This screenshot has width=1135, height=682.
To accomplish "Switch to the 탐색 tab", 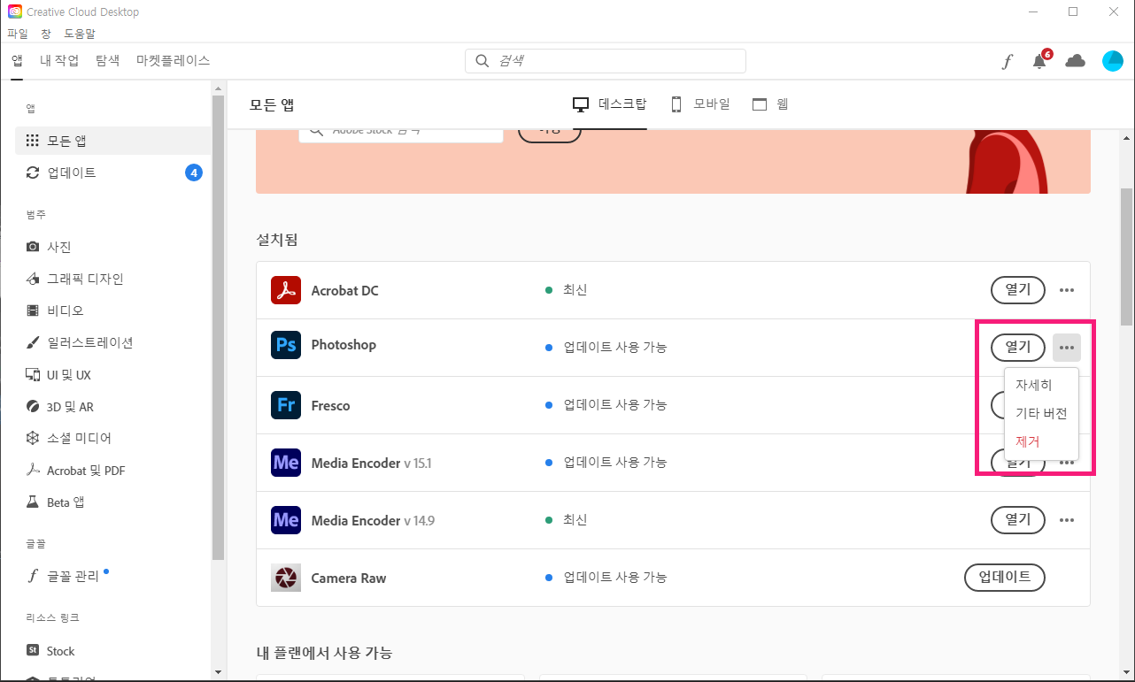I will click(107, 61).
